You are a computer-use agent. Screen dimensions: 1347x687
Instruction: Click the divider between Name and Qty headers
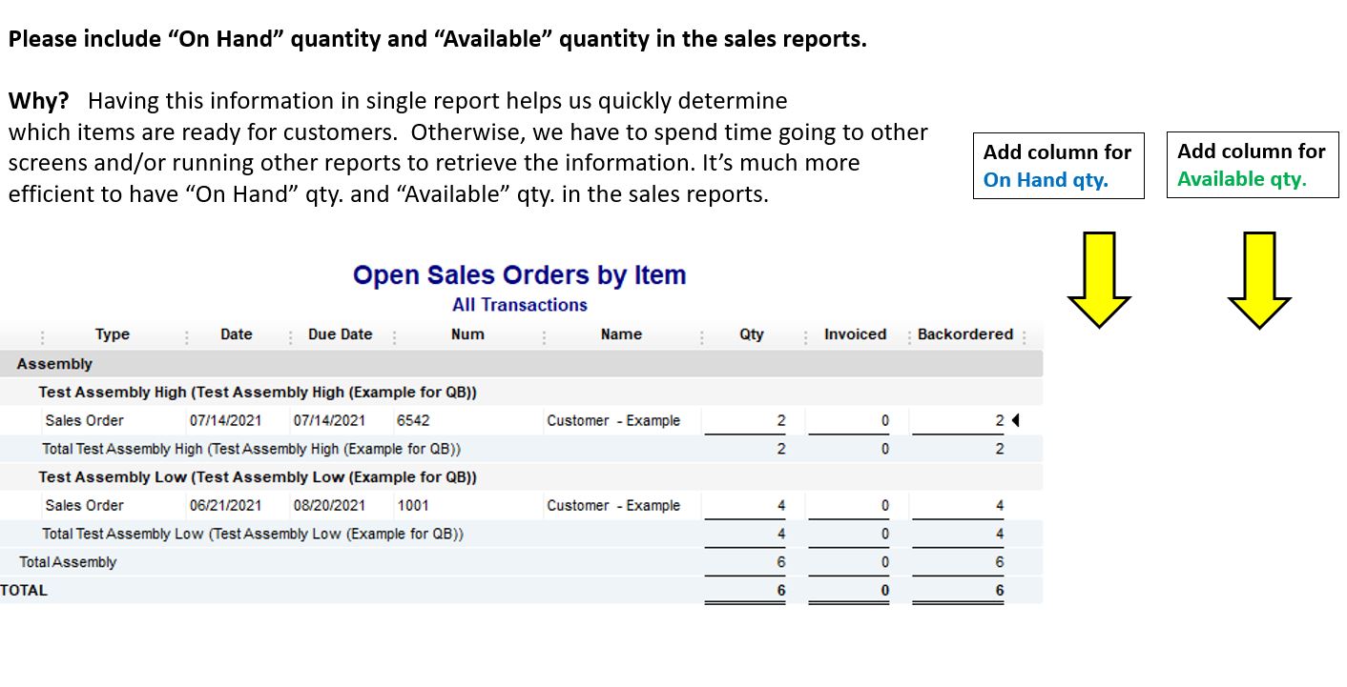(702, 334)
